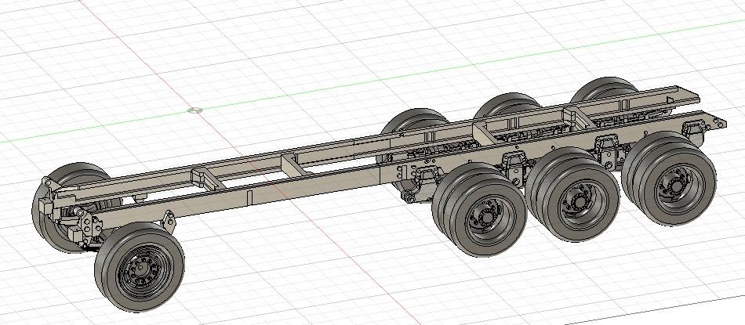Select the middle far-side rear wheel

pos(507,105)
